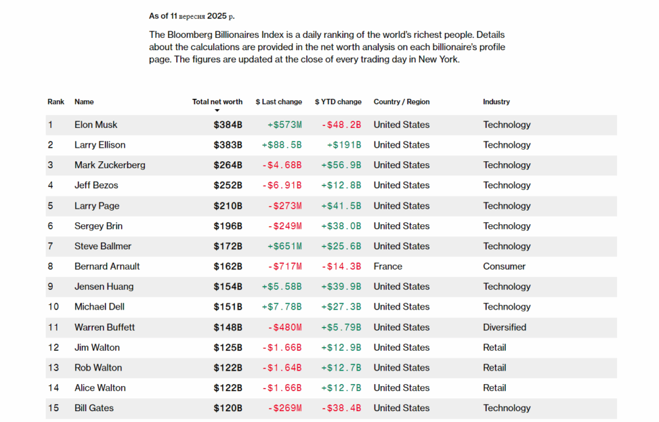Image resolution: width=659 pixels, height=422 pixels.
Task: Click the $ YTD change column header
Action: pyautogui.click(x=338, y=101)
